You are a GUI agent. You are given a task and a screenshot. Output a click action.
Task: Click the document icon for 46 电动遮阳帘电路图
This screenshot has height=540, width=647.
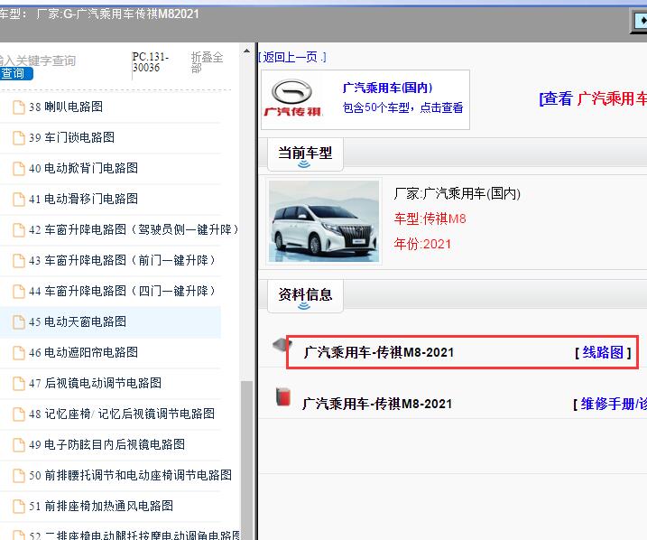(x=19, y=353)
